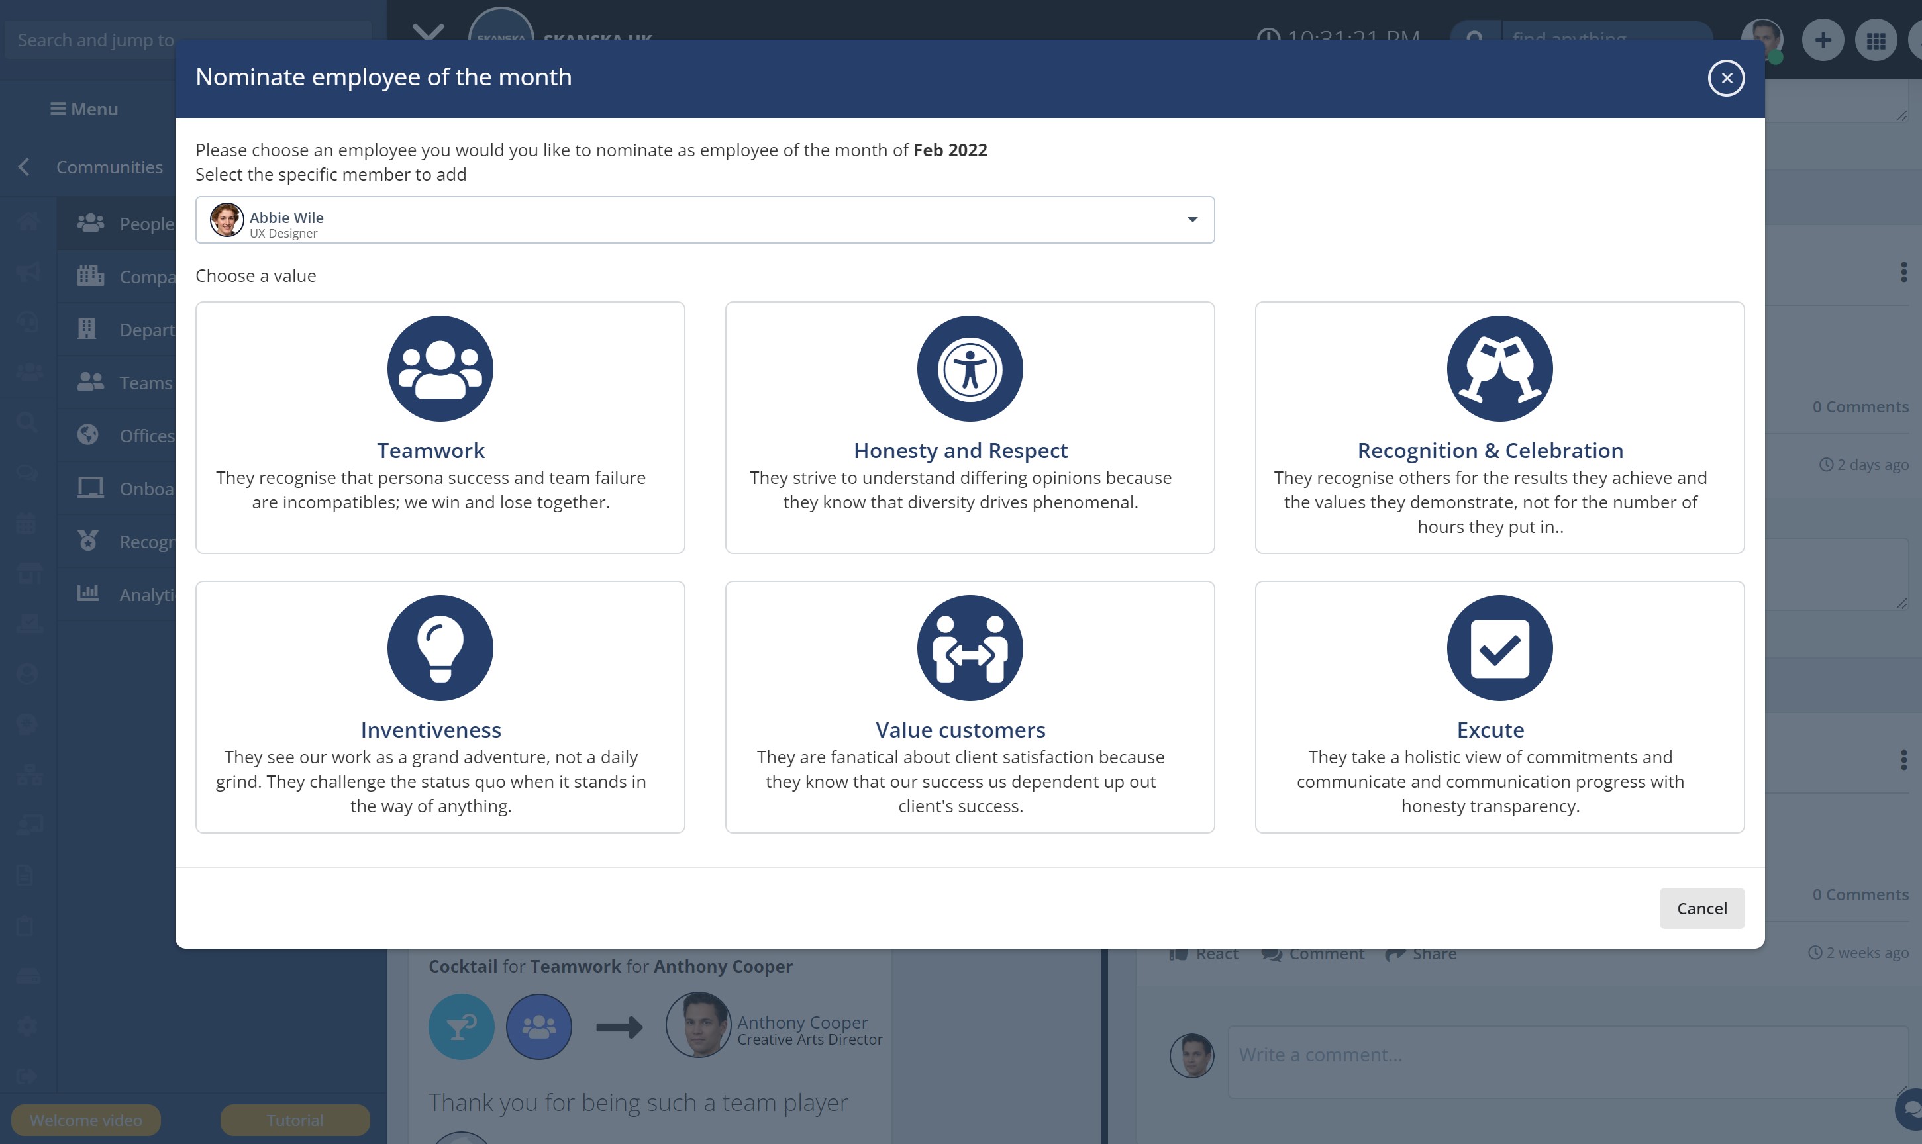Image resolution: width=1922 pixels, height=1144 pixels.
Task: Click the Teamwork people group icon
Action: [x=440, y=369]
